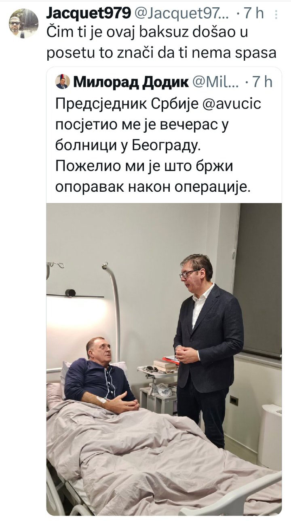Viewport: 291px width, 521px height.
Task: Click the line 'posetu to znači da ti nema spasa'
Action: tap(161, 53)
